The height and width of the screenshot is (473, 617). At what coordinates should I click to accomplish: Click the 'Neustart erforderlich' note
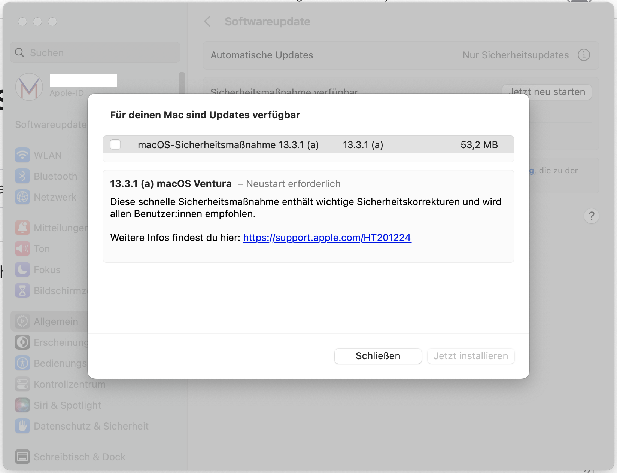[x=293, y=184]
